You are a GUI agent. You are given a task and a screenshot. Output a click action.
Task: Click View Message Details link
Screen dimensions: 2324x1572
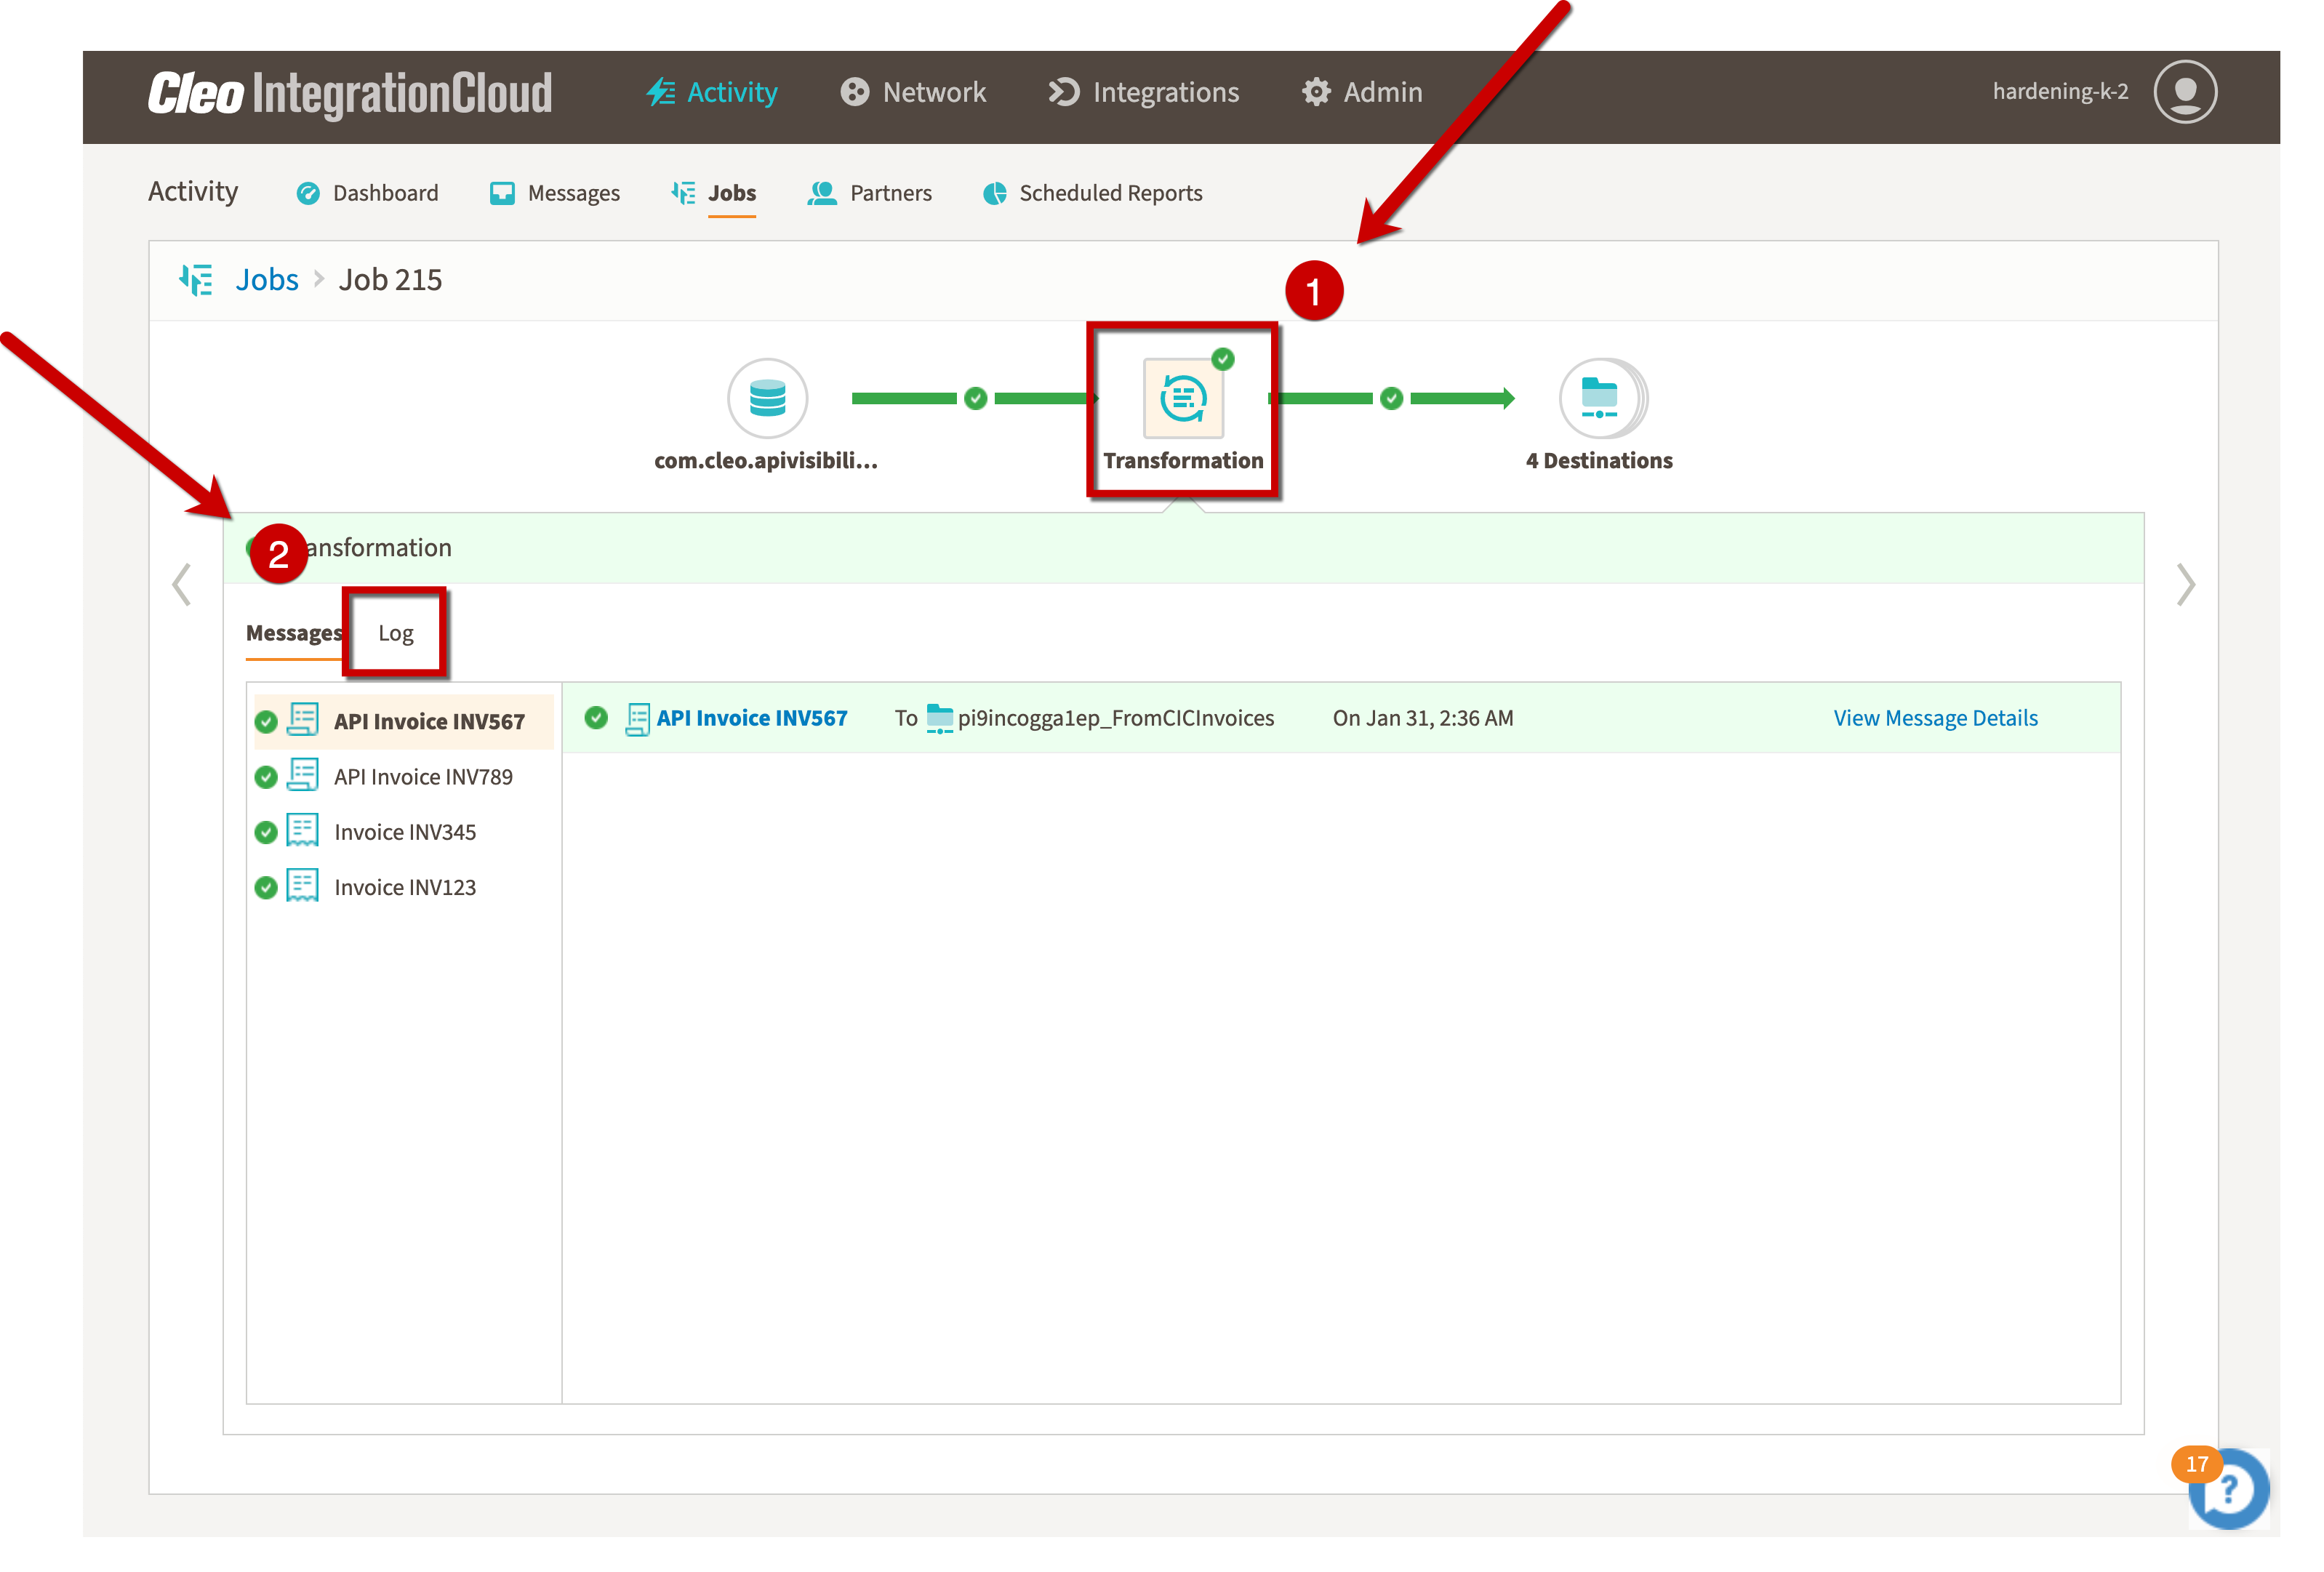1936,719
